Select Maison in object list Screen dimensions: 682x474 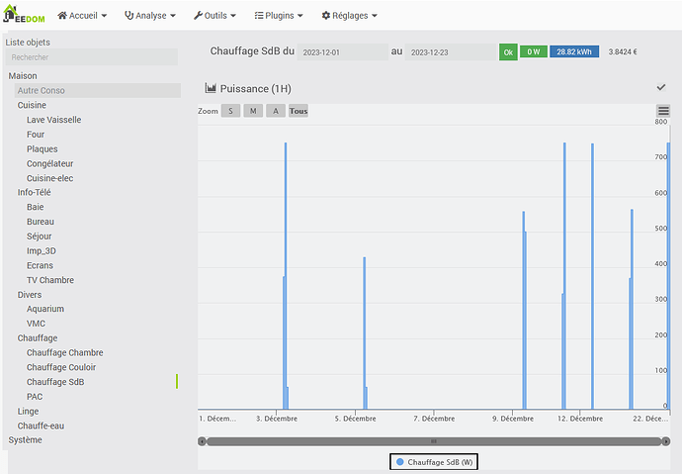pyautogui.click(x=23, y=76)
